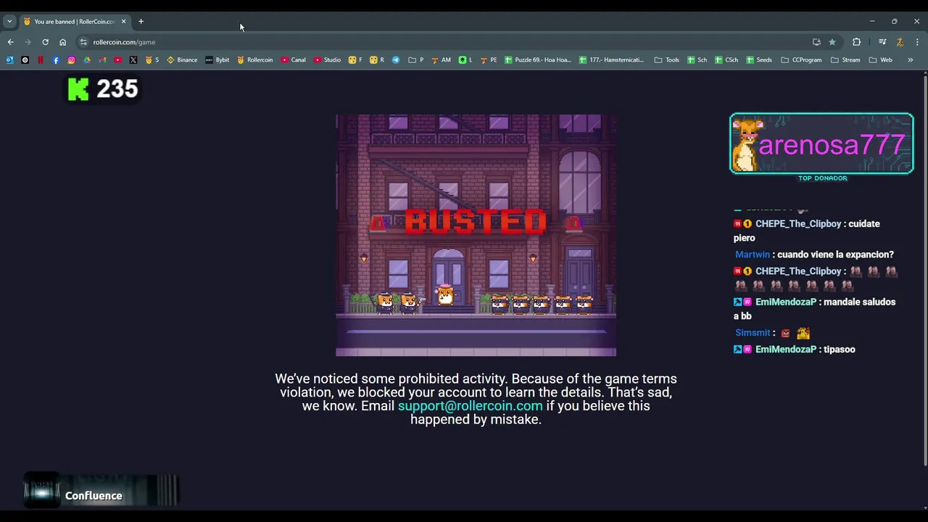This screenshot has height=522, width=928.
Task: Reload the RollerCoin page
Action: click(x=45, y=42)
